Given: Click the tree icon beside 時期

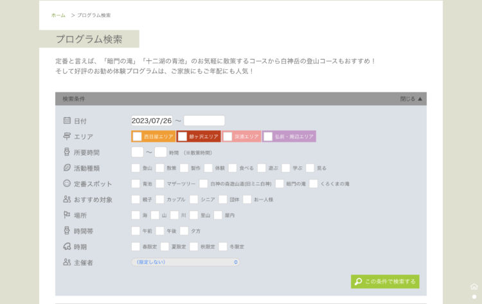Looking at the screenshot, I should [x=67, y=246].
